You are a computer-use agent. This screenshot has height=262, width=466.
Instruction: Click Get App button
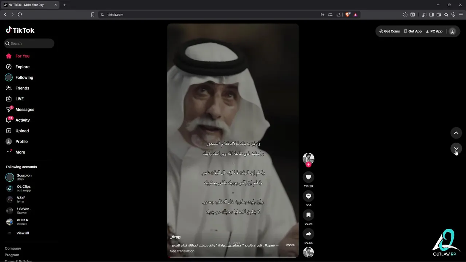point(413,31)
